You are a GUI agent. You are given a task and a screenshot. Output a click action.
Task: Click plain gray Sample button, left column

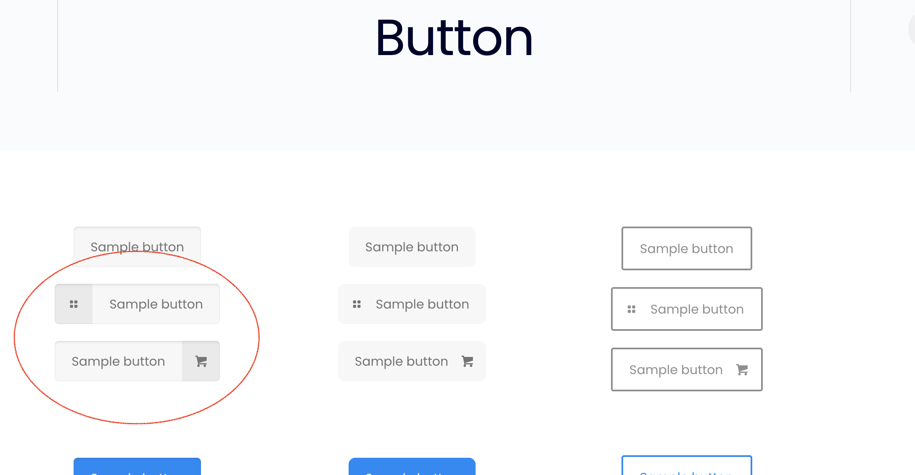pos(137,247)
